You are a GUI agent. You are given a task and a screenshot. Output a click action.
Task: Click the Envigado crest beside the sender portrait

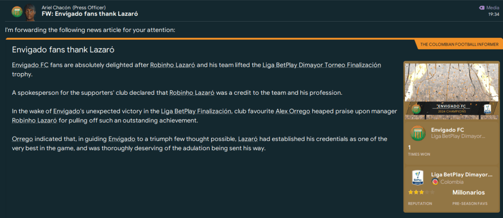click(16, 11)
